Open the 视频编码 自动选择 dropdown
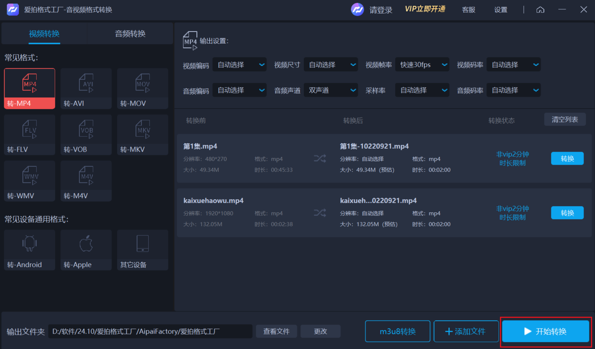595x349 pixels. tap(239, 64)
